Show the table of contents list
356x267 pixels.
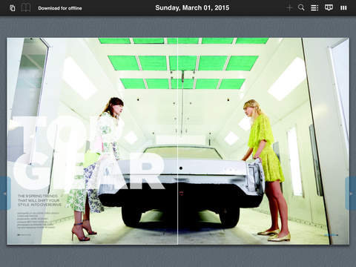click(x=314, y=8)
